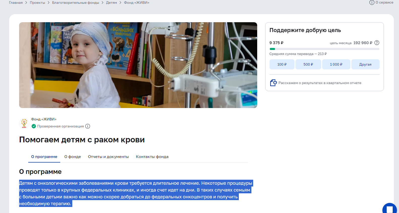Select the 100 ₽ donation amount
Screen dimensions: 399x213
pos(282,64)
